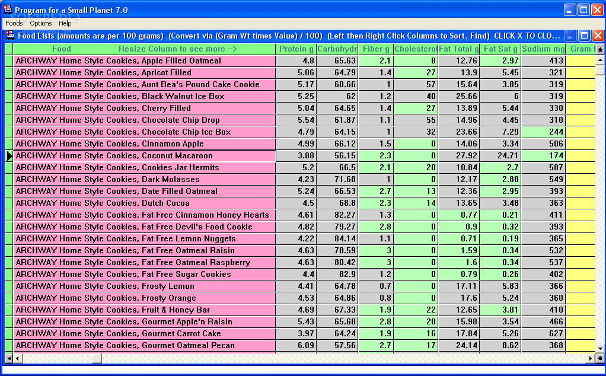Open the Help menu
Screen dimensions: 606x376
point(65,23)
